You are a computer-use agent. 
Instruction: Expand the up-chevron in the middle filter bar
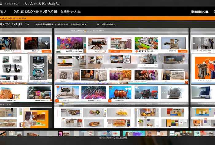point(86,24)
